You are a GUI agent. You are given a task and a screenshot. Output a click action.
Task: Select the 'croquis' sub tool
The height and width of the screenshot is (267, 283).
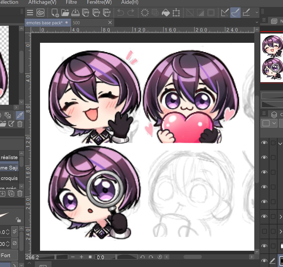(x=9, y=178)
